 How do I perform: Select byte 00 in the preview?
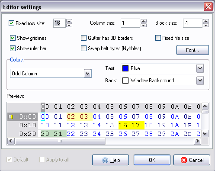click(45, 116)
